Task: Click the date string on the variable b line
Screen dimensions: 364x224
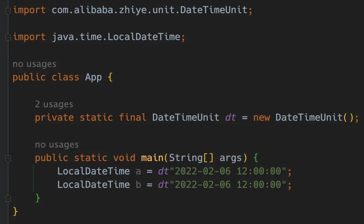Action: tap(228, 185)
